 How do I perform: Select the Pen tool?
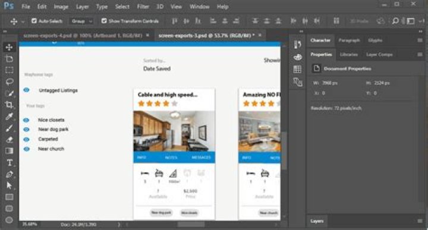(x=10, y=174)
